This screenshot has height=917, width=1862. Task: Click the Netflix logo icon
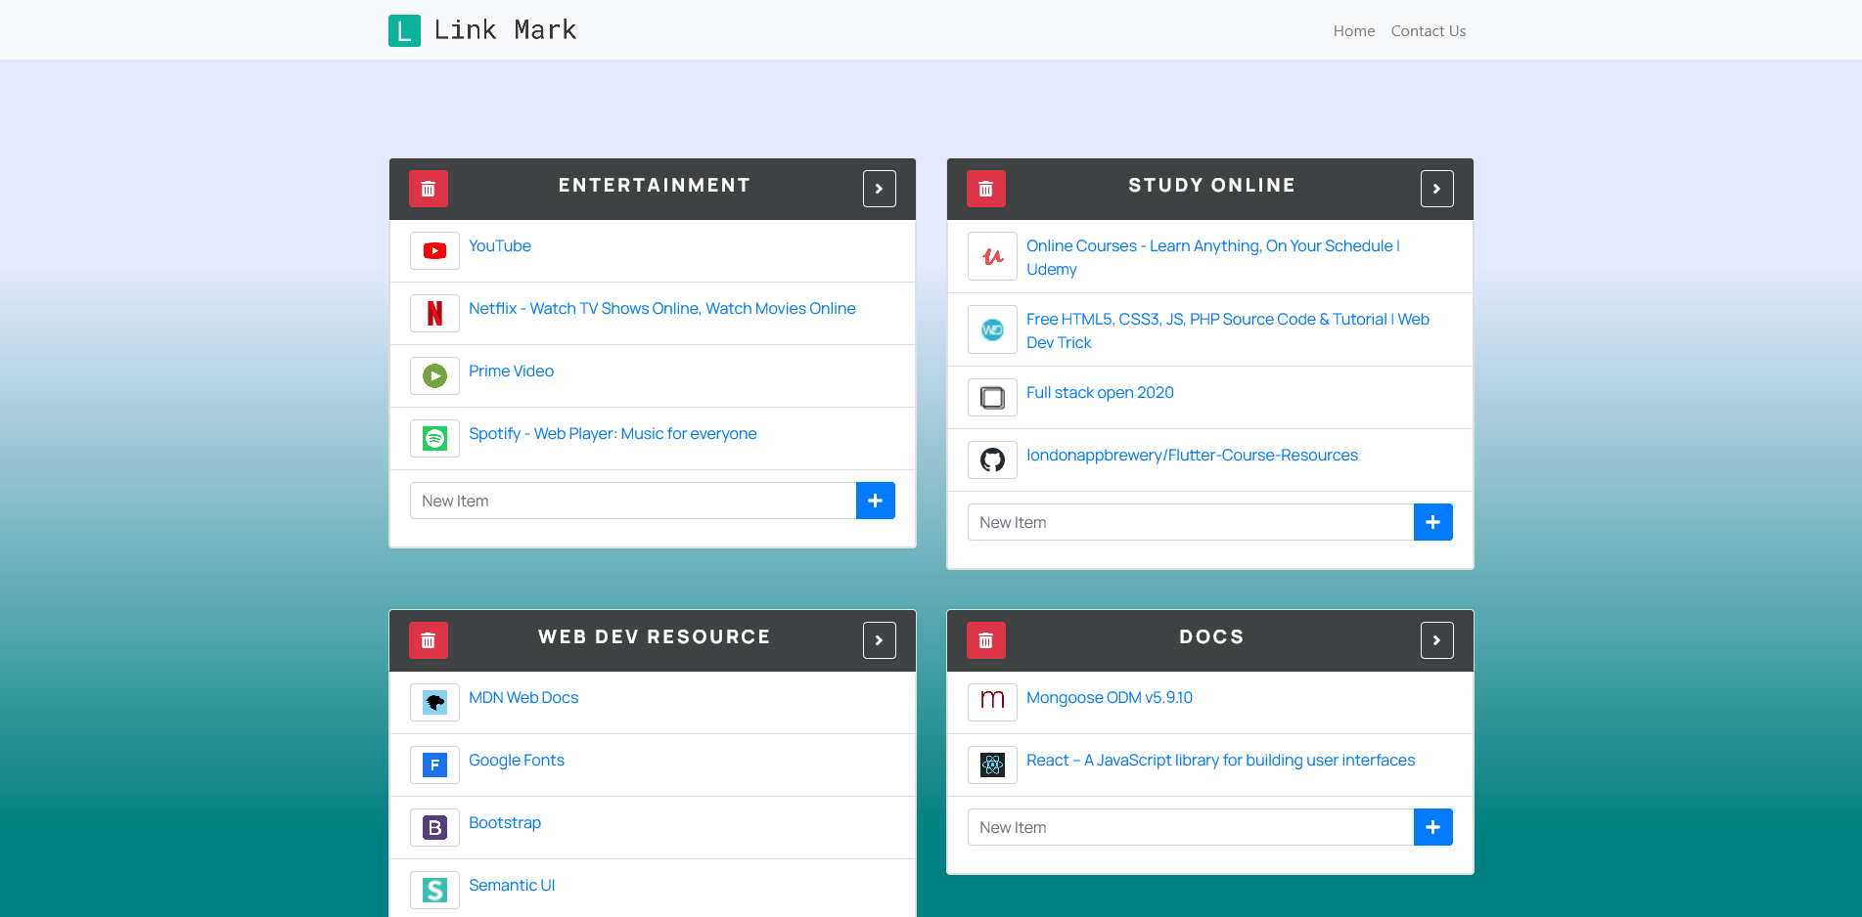435,314
